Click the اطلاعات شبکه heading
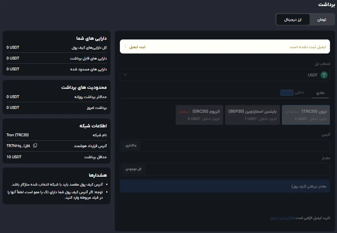 tap(93, 126)
